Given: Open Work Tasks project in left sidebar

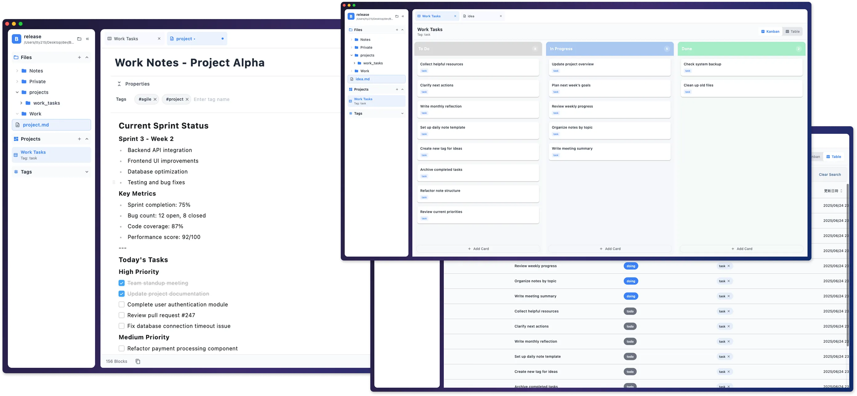Looking at the screenshot, I should click(x=51, y=155).
